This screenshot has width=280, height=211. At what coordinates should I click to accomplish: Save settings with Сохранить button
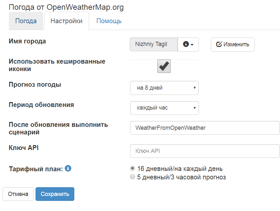click(x=55, y=194)
